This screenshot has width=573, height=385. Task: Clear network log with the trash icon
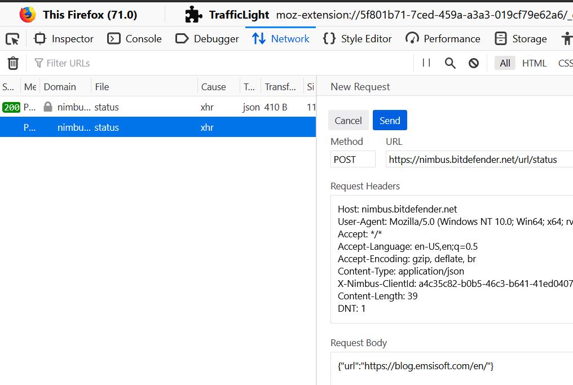[x=13, y=63]
